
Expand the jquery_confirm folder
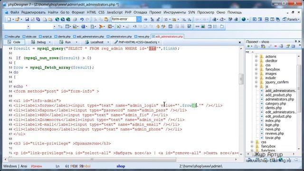point(256,82)
